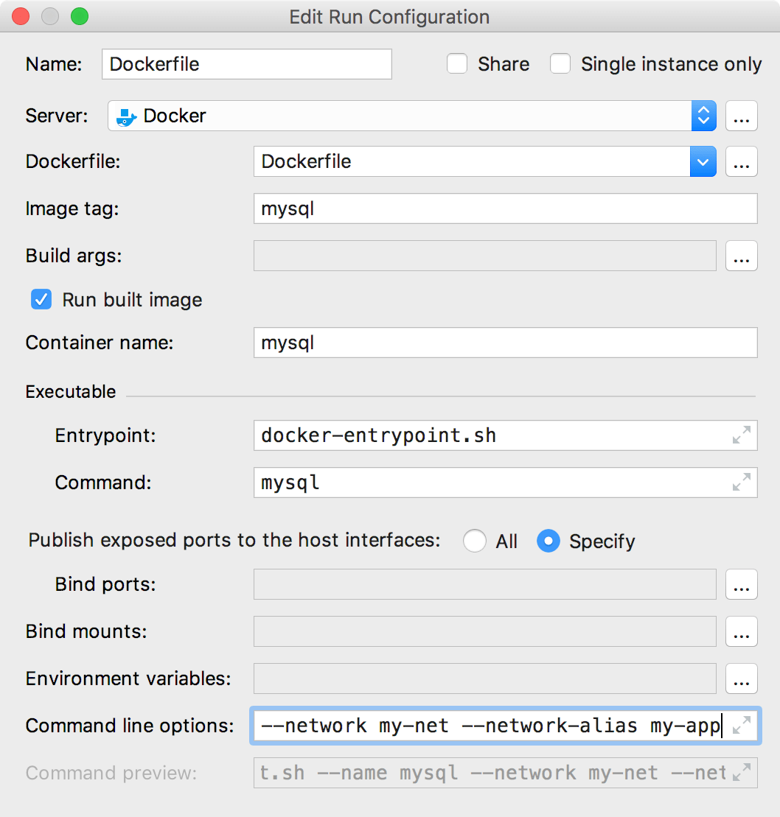Click the Build args field
Image resolution: width=780 pixels, height=817 pixels.
(485, 256)
